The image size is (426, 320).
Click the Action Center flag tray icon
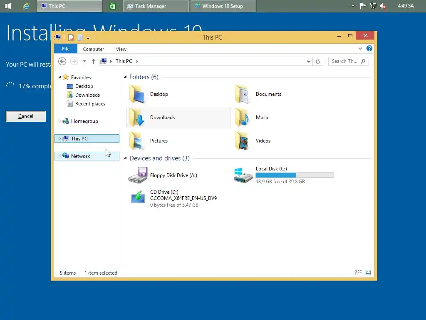363,6
